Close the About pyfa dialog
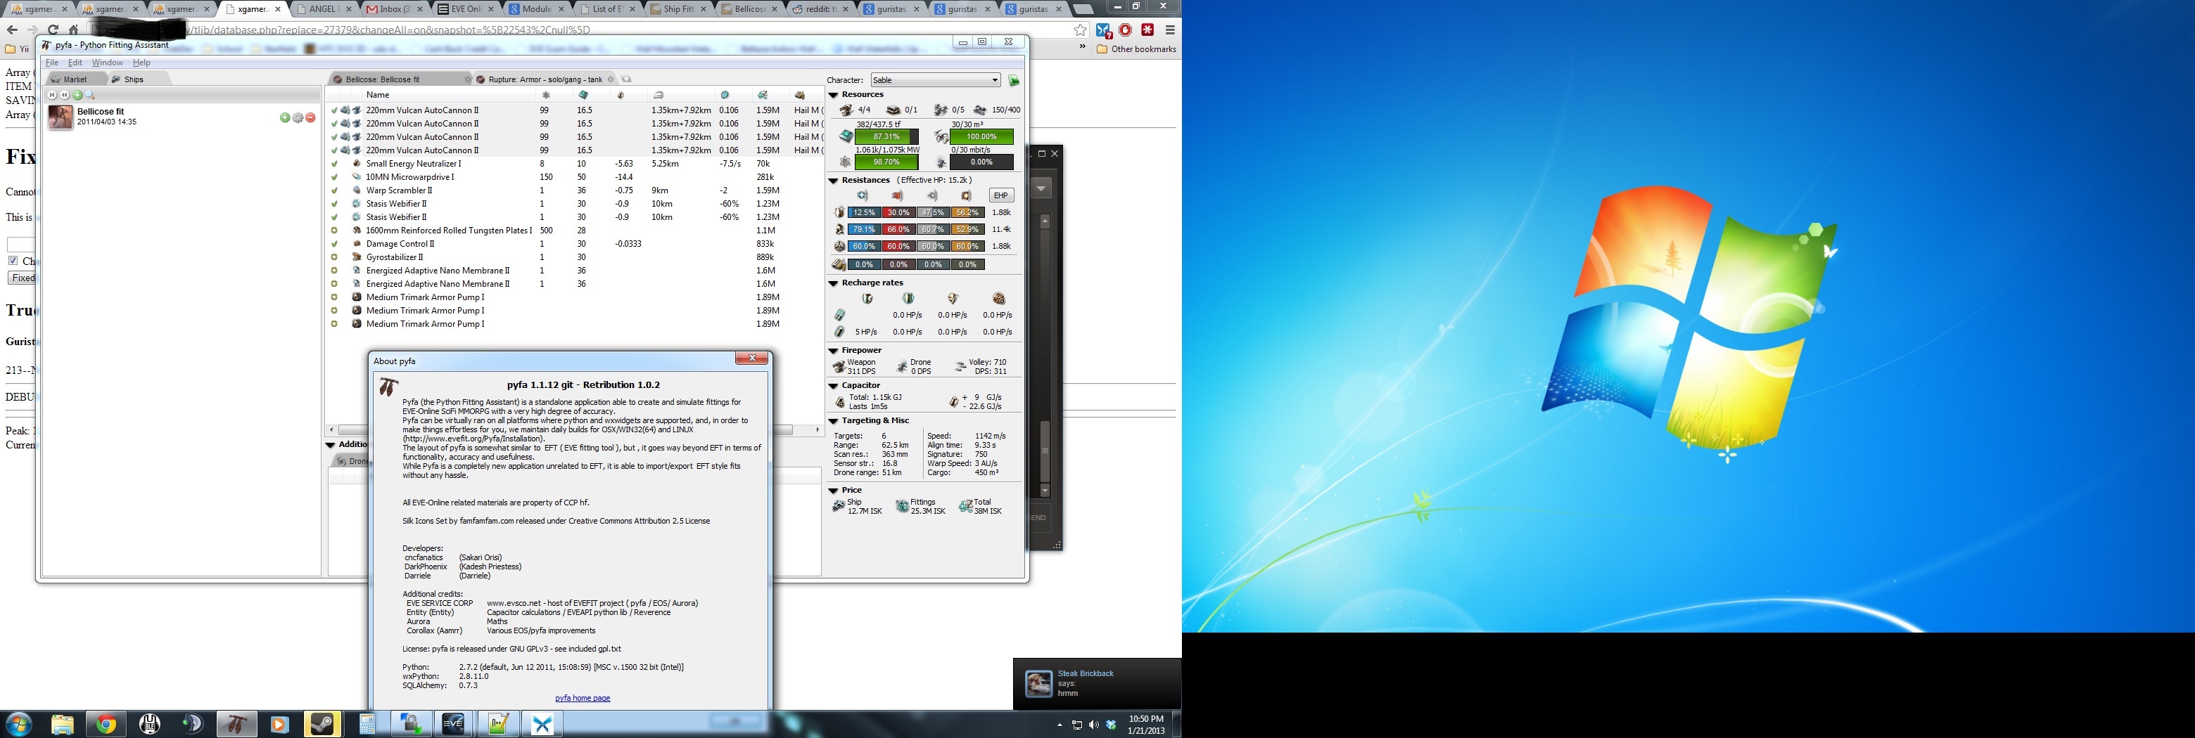Image resolution: width=2195 pixels, height=738 pixels. click(751, 358)
